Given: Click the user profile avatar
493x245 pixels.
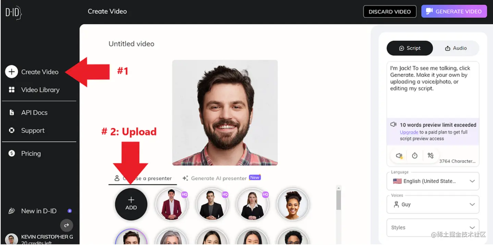Looking at the screenshot, I should pos(12,239).
